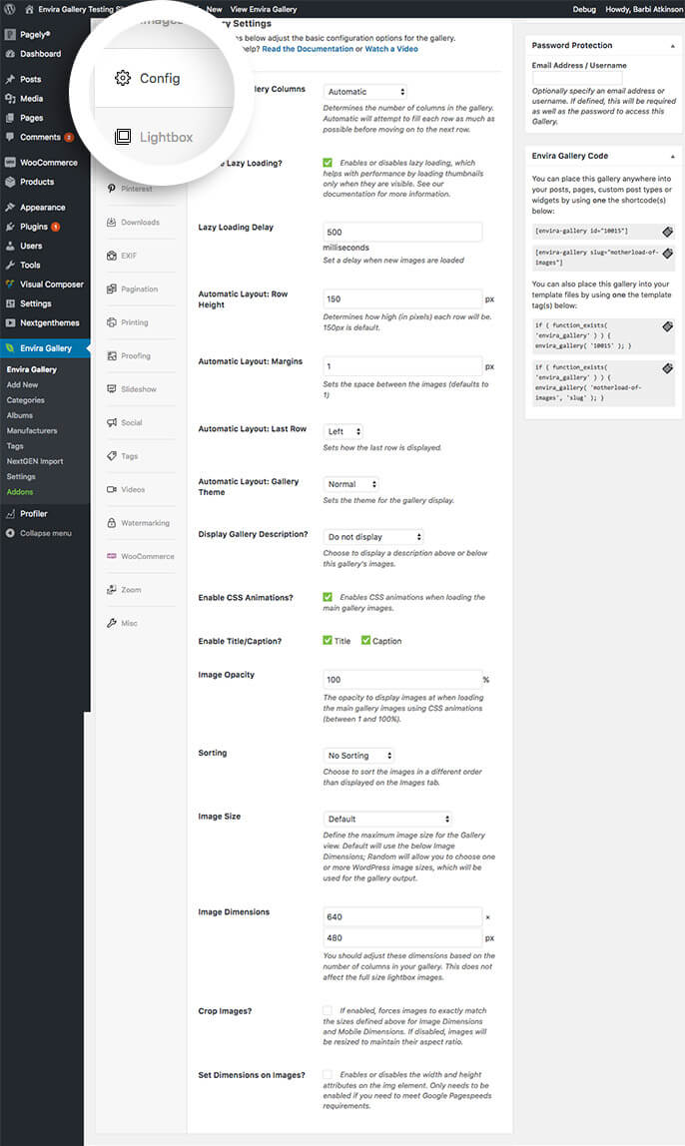The height and width of the screenshot is (1146, 685).
Task: Click the Users person icon
Action: pyautogui.click(x=10, y=246)
